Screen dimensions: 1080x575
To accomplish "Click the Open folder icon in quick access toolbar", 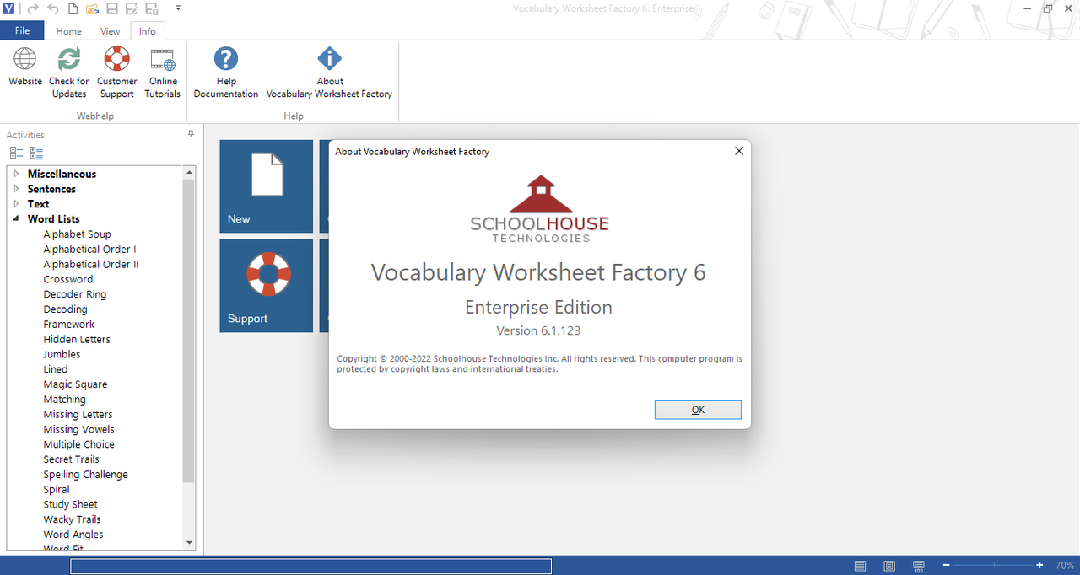I will tap(92, 8).
